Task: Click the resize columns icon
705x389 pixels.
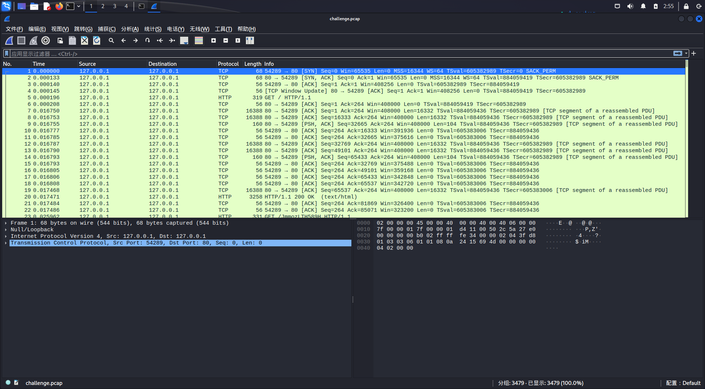Action: 250,40
